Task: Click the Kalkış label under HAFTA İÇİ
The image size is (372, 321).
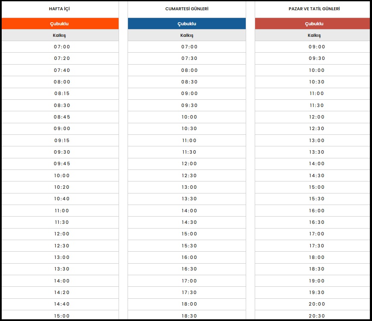Action: [x=60, y=36]
